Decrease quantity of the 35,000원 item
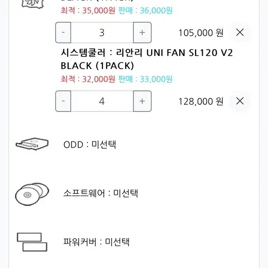This screenshot has width=268, height=268. [x=63, y=32]
